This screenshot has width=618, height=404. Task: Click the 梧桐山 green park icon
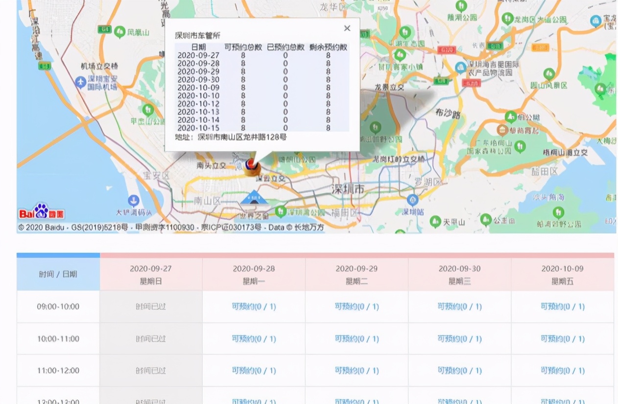tap(520, 146)
